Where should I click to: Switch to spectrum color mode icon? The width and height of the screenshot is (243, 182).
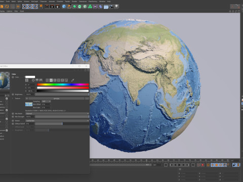pos(37,80)
